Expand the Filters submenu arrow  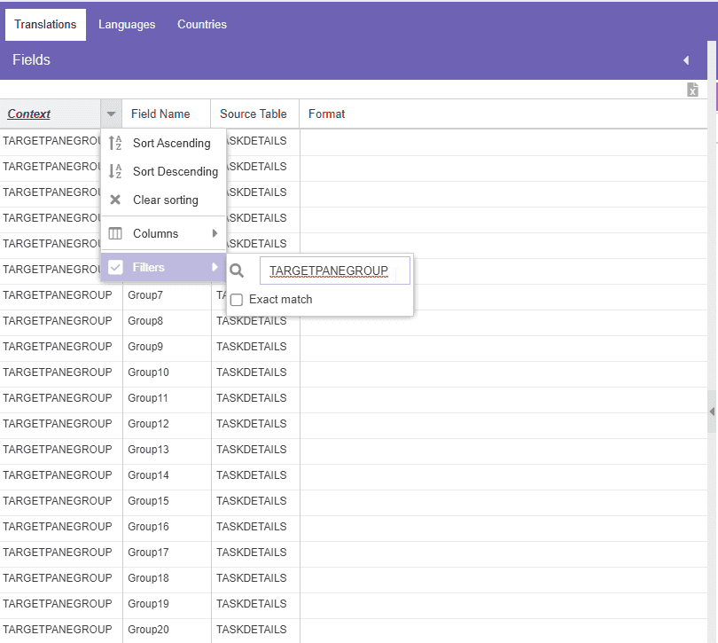click(x=215, y=267)
